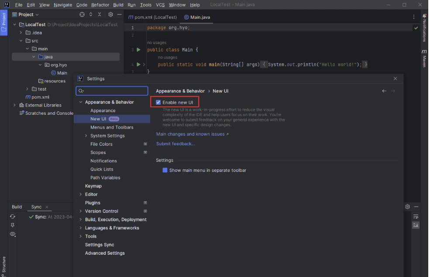Image resolution: width=430 pixels, height=277 pixels.
Task: Hide the Build tool window
Action: click(x=416, y=207)
